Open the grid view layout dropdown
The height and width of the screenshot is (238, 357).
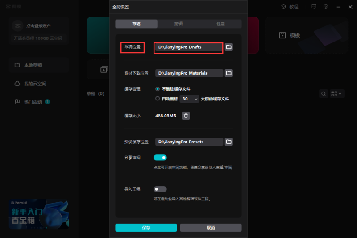pyautogui.click(x=336, y=94)
